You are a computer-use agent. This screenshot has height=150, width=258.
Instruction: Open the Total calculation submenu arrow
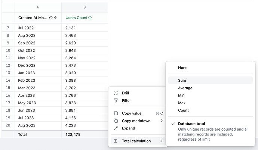162,141
